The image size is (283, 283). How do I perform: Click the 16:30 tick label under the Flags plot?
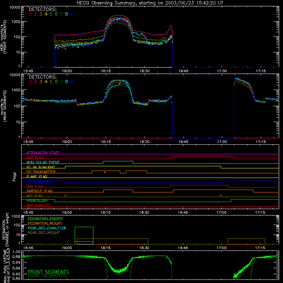(x=144, y=213)
